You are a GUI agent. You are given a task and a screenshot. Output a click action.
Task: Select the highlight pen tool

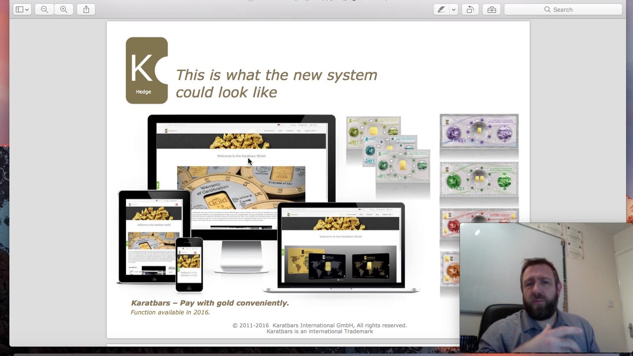point(441,9)
